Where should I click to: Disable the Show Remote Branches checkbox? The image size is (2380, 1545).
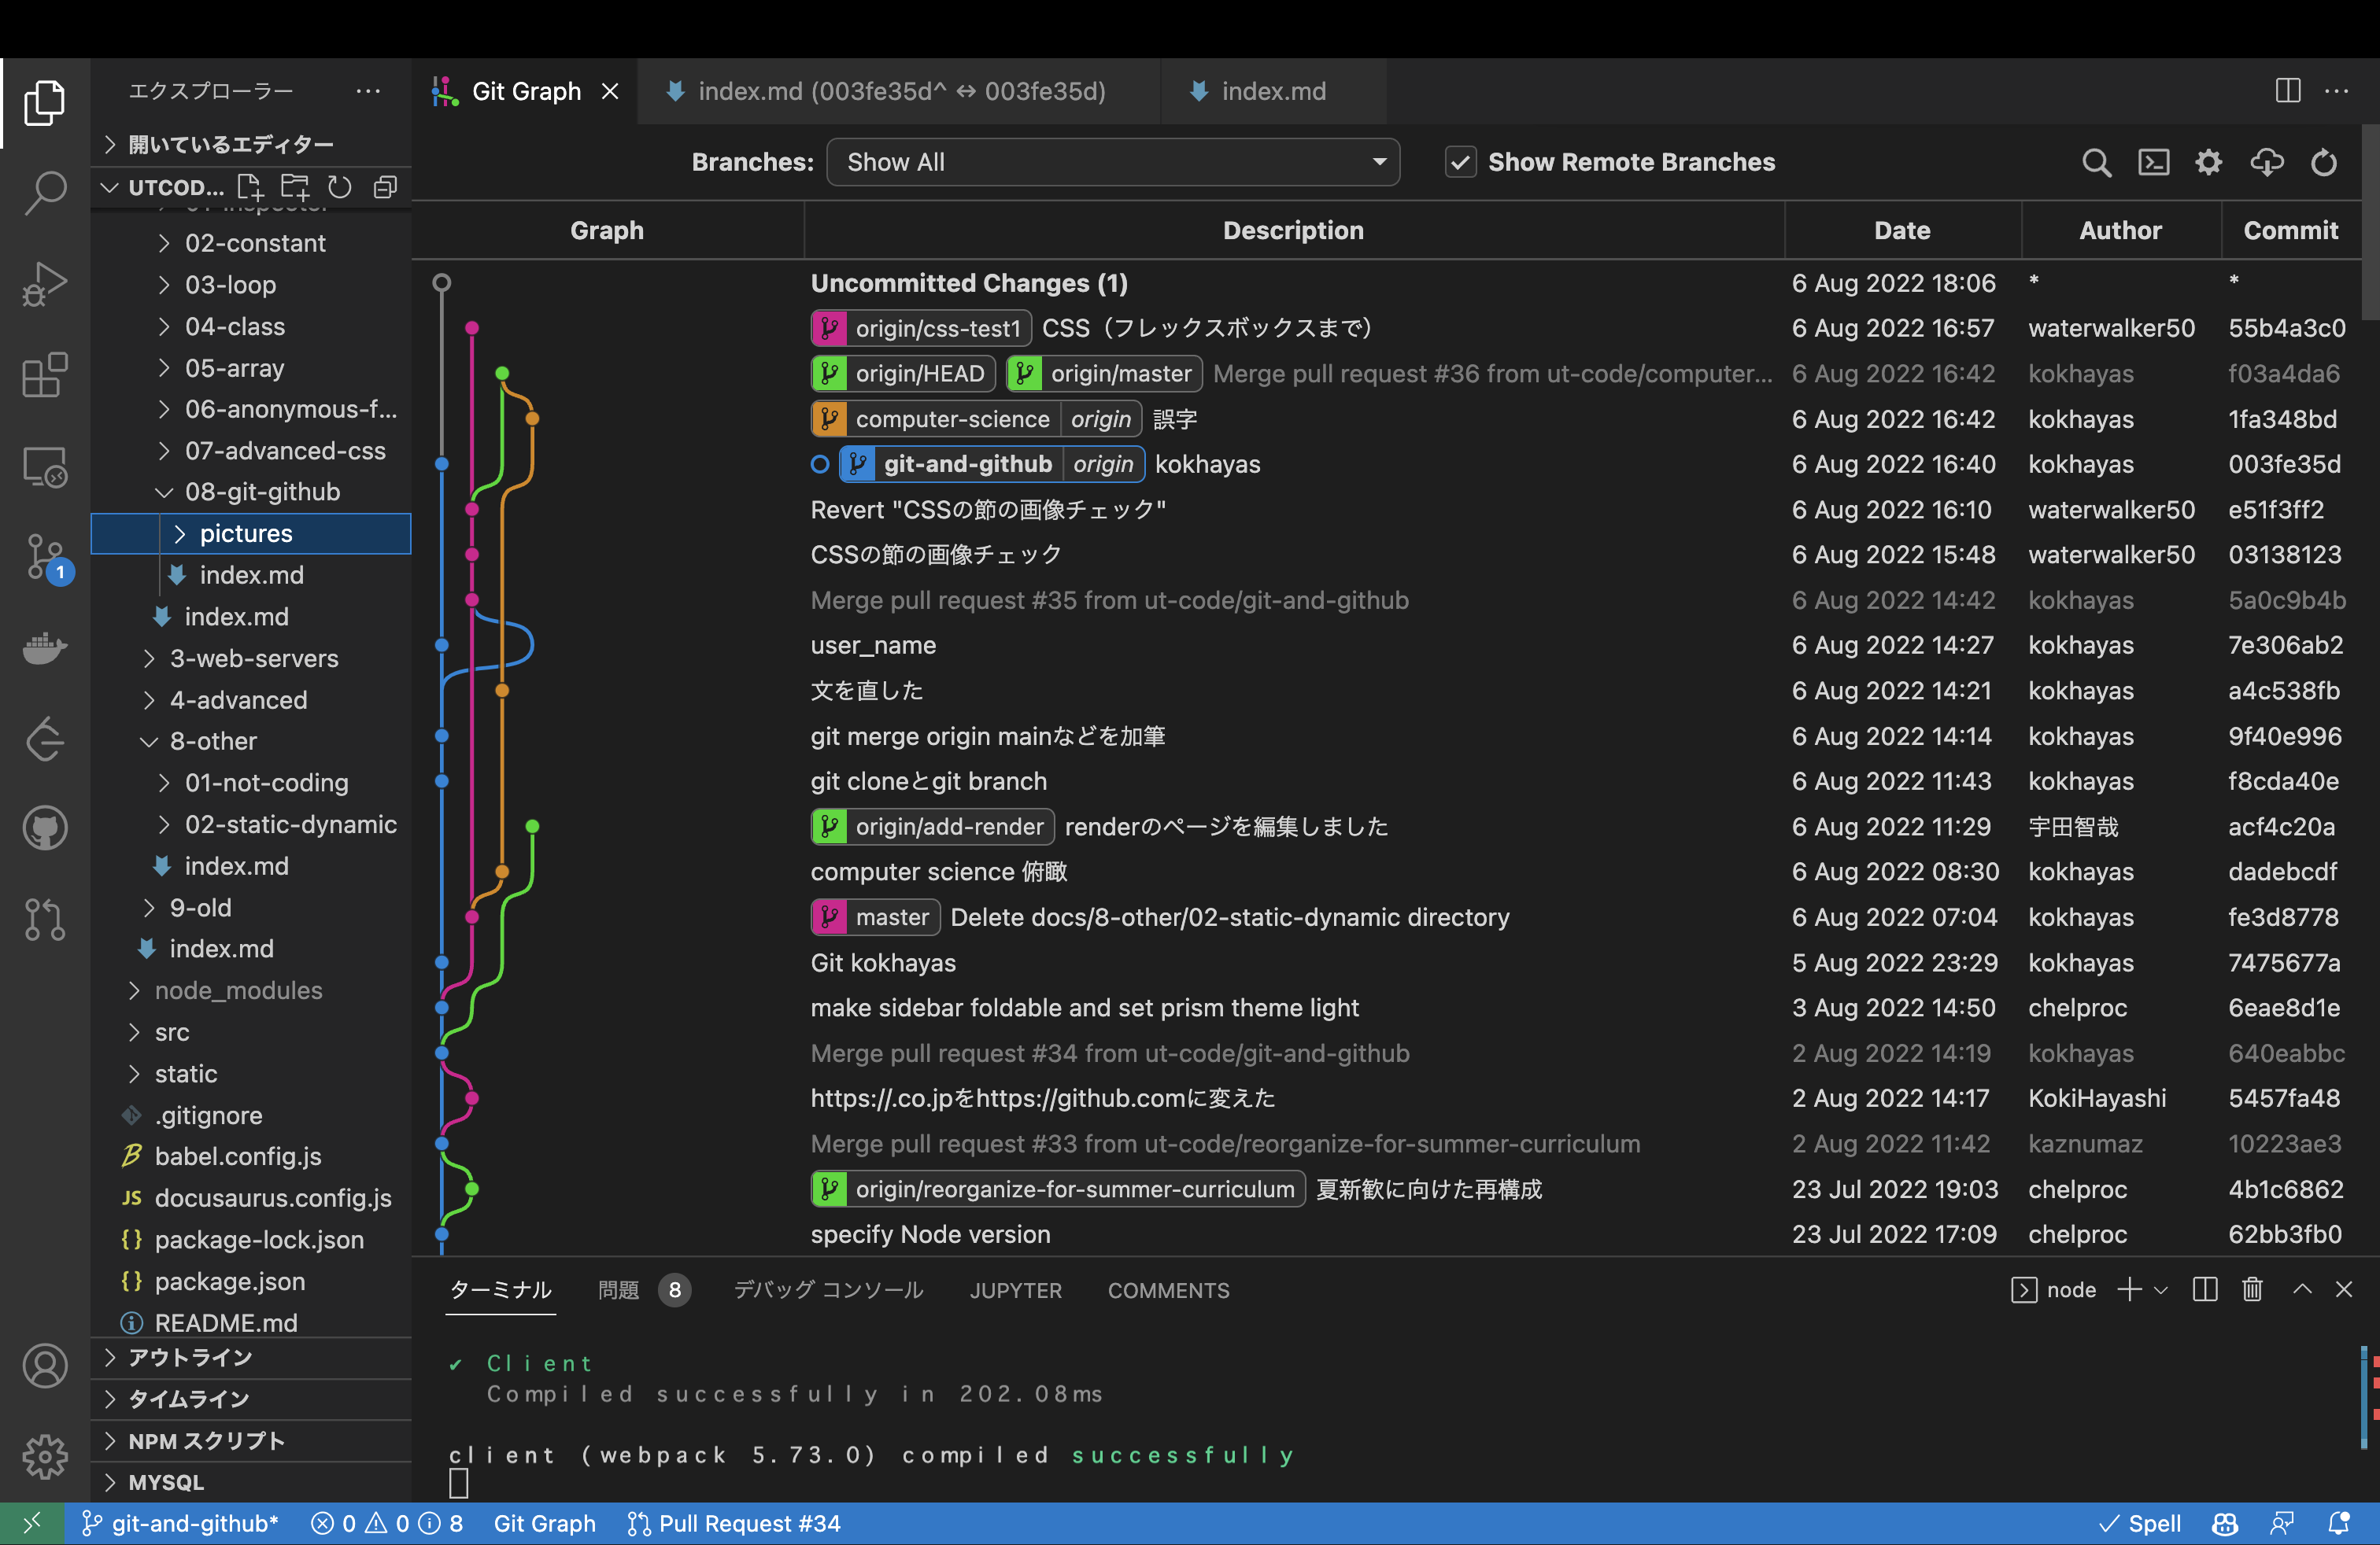(1461, 161)
